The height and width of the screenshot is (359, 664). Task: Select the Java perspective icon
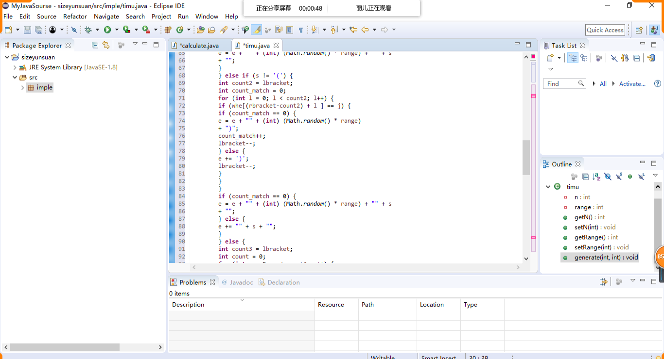655,30
